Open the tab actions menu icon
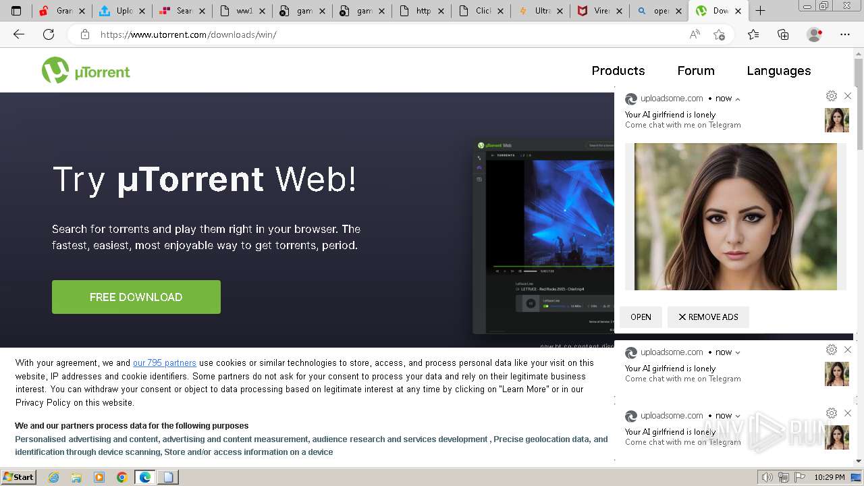Screen dimensions: 864x486 tap(16, 11)
